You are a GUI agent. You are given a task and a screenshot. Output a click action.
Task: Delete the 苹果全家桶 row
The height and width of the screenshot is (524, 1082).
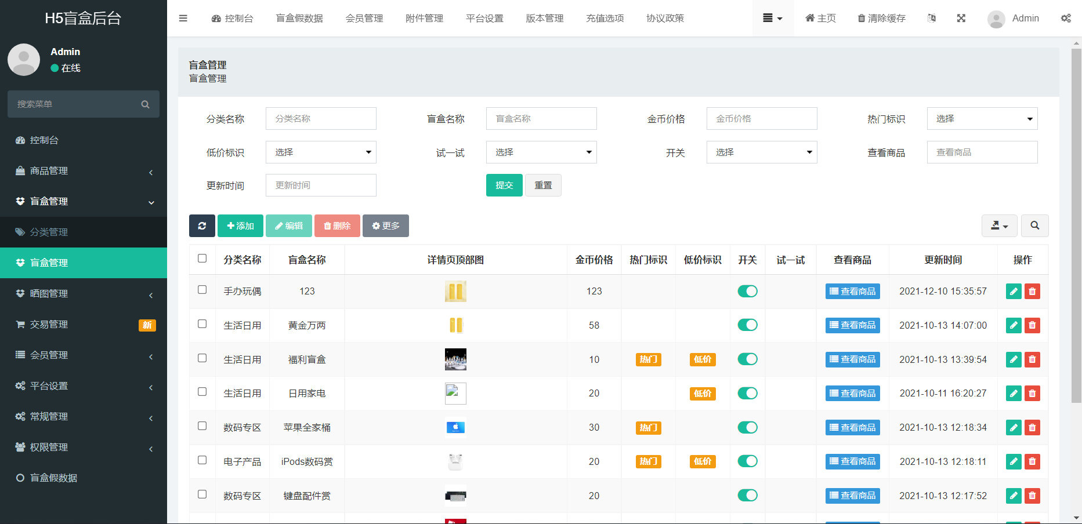1032,428
